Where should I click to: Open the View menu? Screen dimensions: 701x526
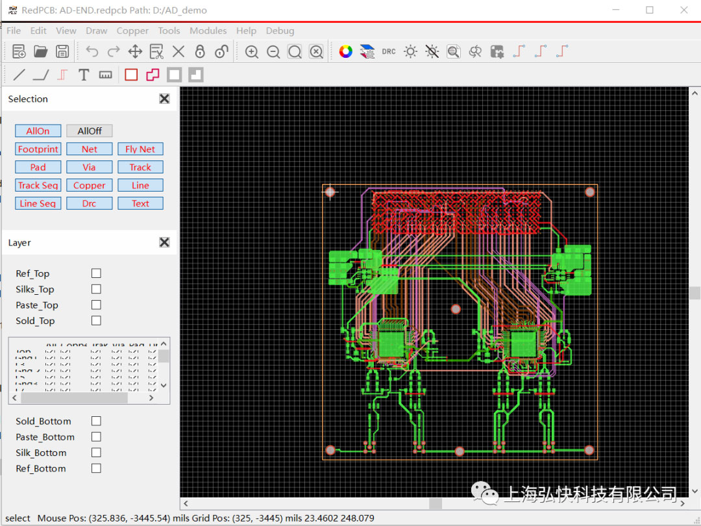point(66,31)
